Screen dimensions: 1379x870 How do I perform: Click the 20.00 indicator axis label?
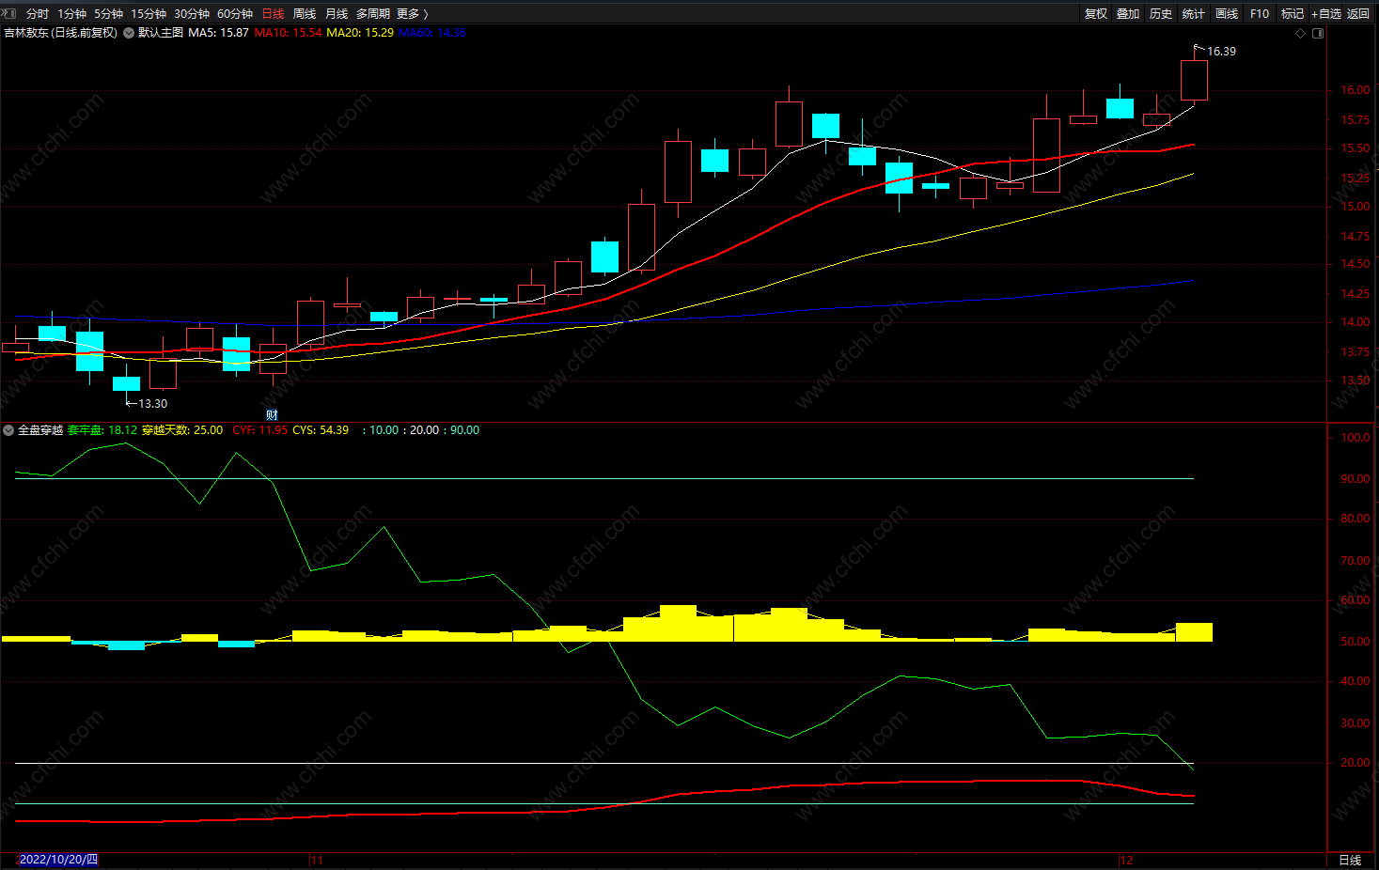[1355, 763]
